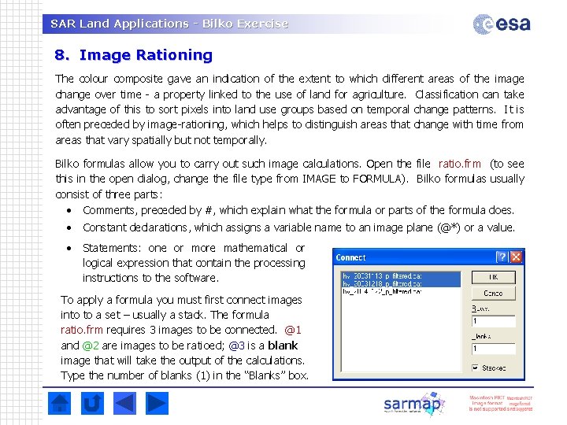Select the third unselected file in list
Image resolution: width=567 pixels, height=425 pixels.
pyautogui.click(x=401, y=291)
